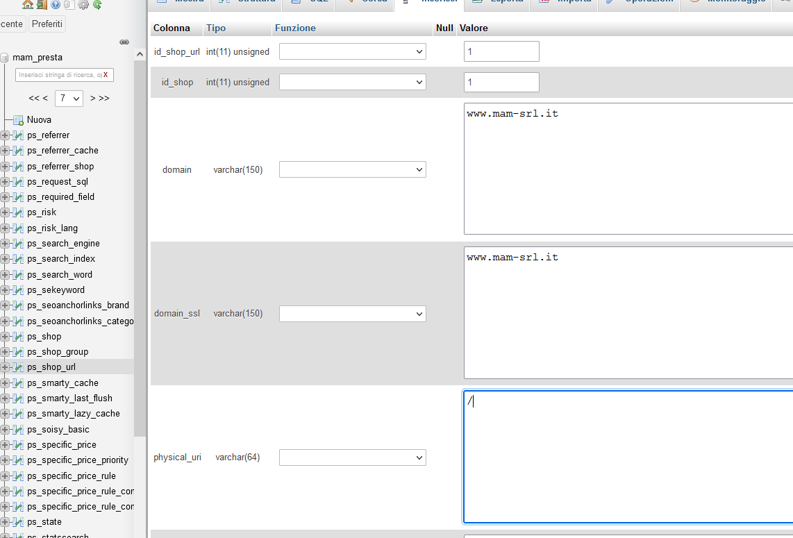Image resolution: width=793 pixels, height=538 pixels.
Task: Click table icon beside ps_request_sql
Action: tap(18, 181)
